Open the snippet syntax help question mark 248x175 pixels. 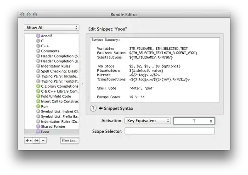[x=93, y=108]
